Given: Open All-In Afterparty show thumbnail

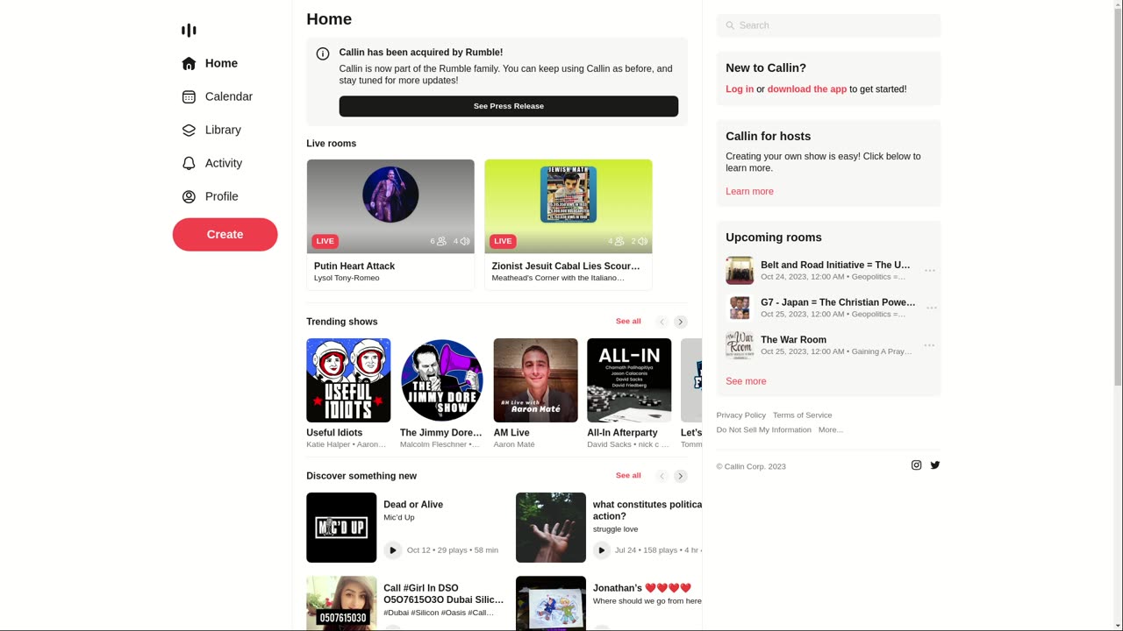Looking at the screenshot, I should pos(629,380).
